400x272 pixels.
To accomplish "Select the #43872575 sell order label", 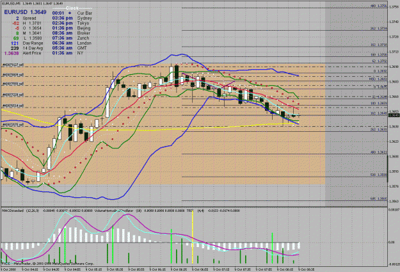I will pyautogui.click(x=13, y=125).
